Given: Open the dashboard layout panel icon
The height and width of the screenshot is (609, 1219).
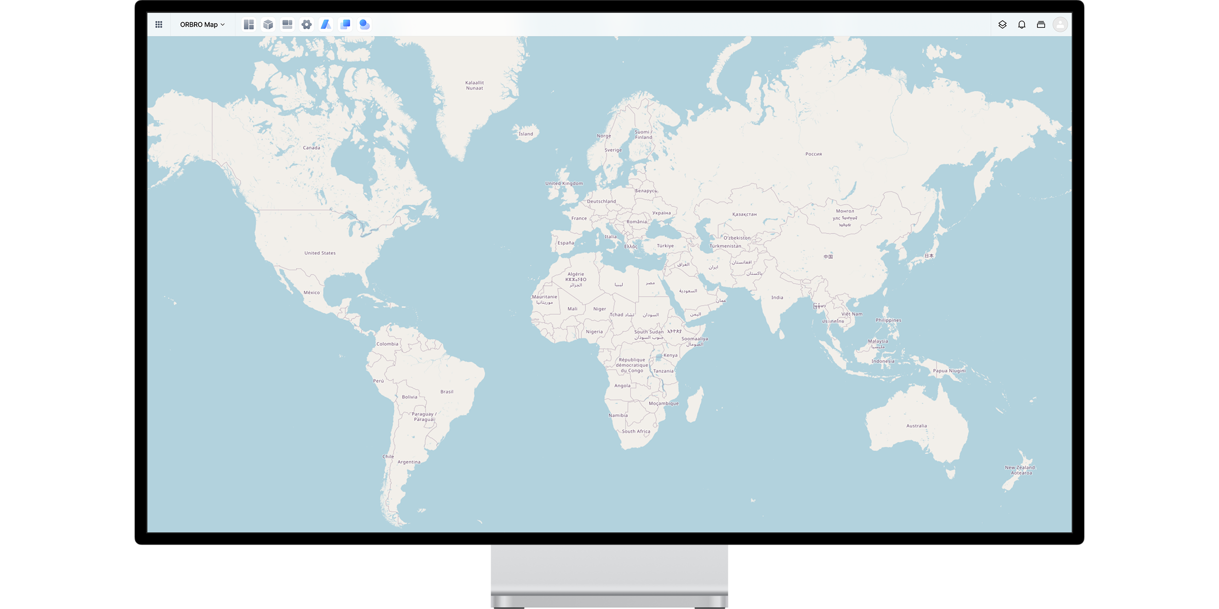Looking at the screenshot, I should [x=249, y=24].
